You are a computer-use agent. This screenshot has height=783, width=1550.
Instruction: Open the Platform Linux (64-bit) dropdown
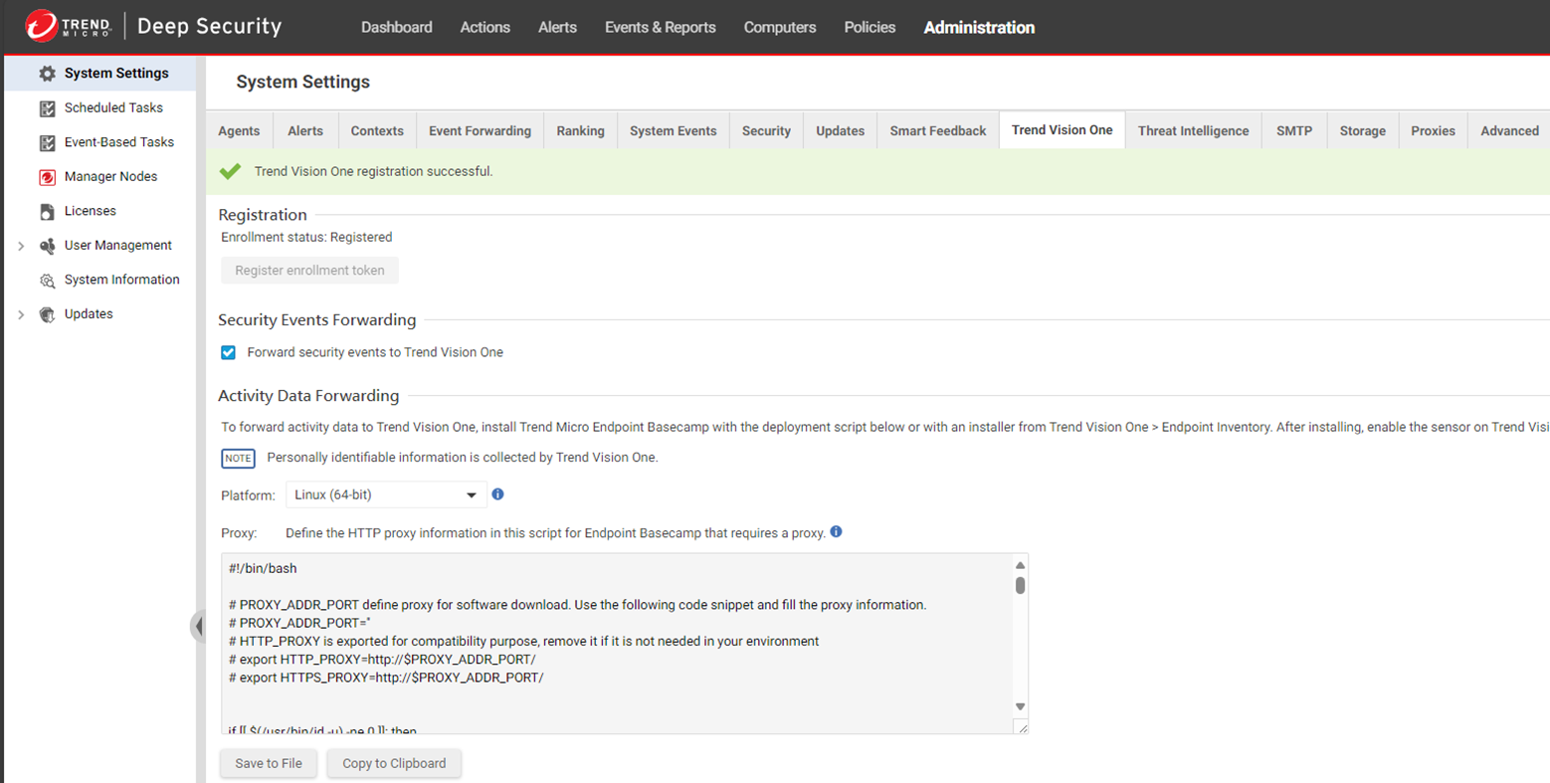[x=385, y=494]
